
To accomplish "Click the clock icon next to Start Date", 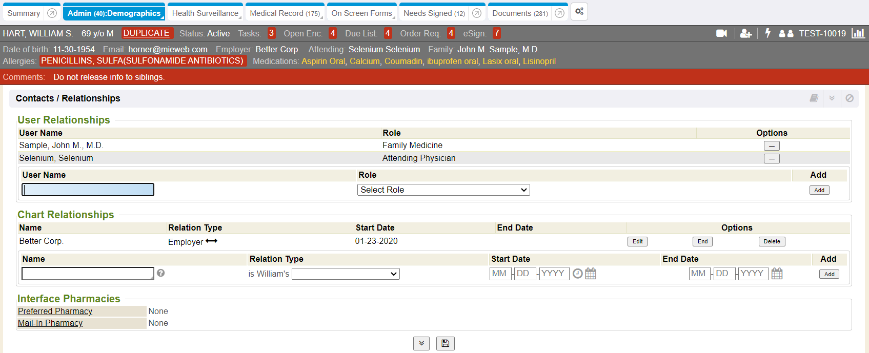I will tap(577, 274).
